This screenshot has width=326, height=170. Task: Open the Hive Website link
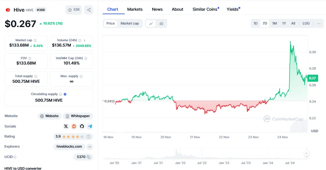[x=49, y=116]
